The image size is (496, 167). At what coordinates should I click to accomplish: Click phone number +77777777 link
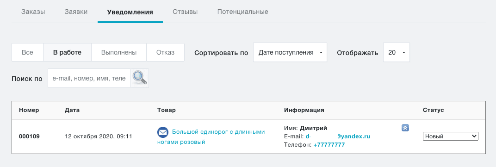tap(329, 145)
